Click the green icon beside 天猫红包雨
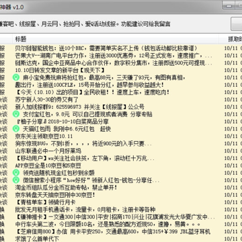The height and width of the screenshot is (242, 242). (16, 129)
